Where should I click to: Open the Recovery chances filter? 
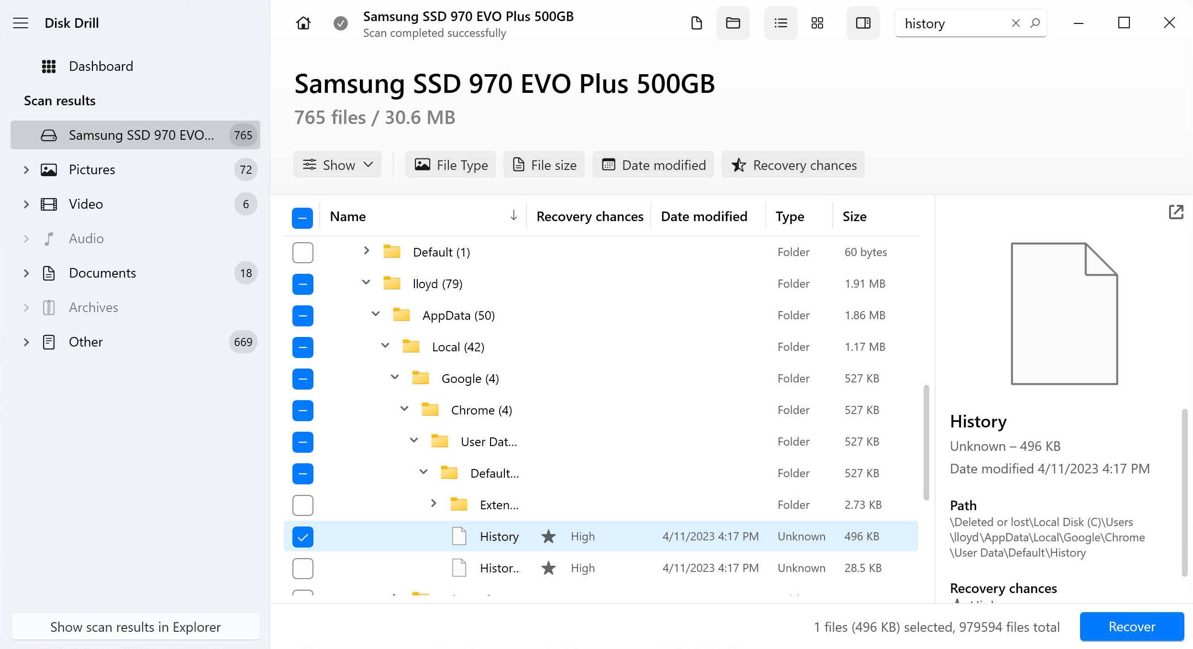click(x=793, y=165)
